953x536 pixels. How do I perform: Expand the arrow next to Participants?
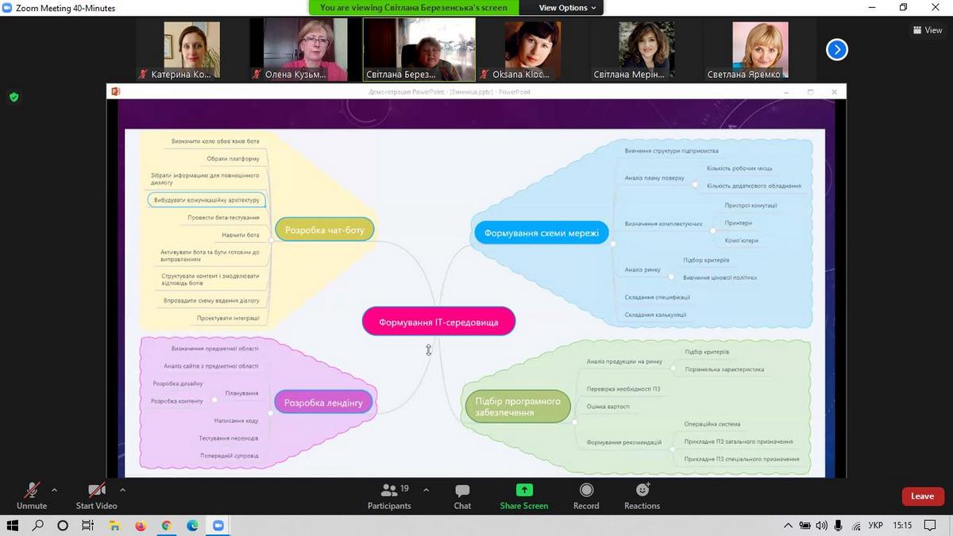click(x=426, y=490)
